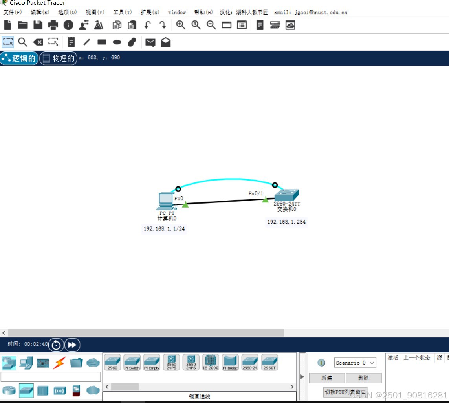Open a file with the folder icon
Screen dimensions: 449x403
click(x=23, y=25)
